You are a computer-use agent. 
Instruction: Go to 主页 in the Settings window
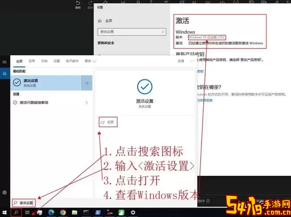[x=109, y=21]
